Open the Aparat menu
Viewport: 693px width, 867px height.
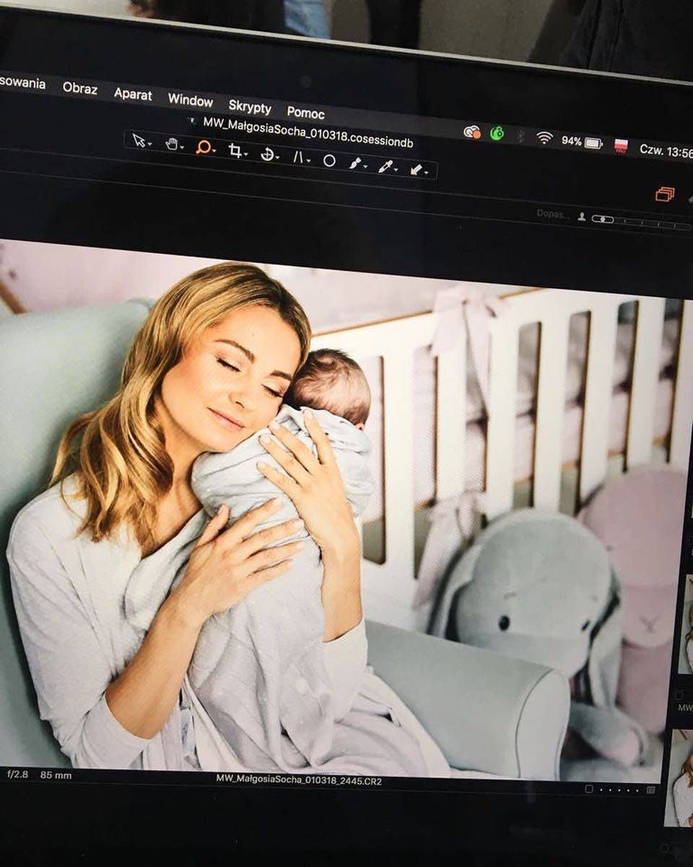click(x=133, y=95)
